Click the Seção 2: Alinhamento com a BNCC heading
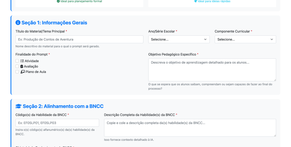Viewport: 291px width, 147px height. [x=63, y=106]
